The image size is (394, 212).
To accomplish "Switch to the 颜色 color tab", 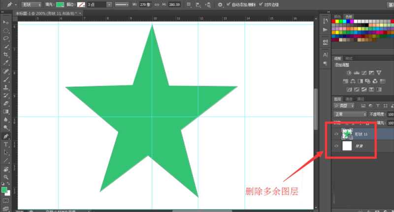I will (x=338, y=17).
